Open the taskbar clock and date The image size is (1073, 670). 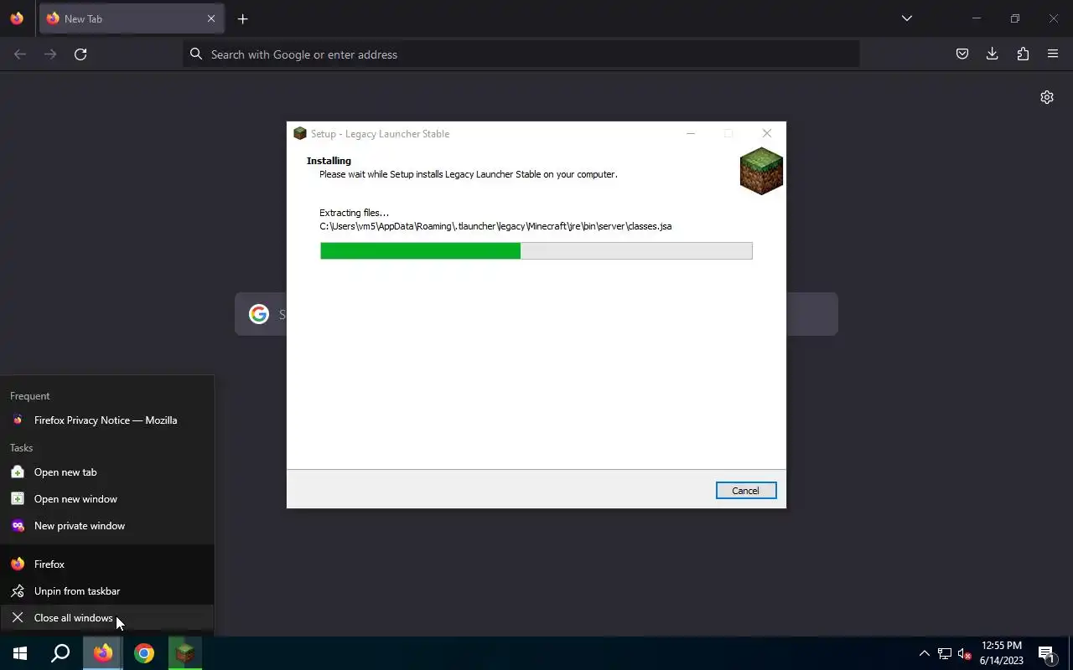(x=1002, y=653)
